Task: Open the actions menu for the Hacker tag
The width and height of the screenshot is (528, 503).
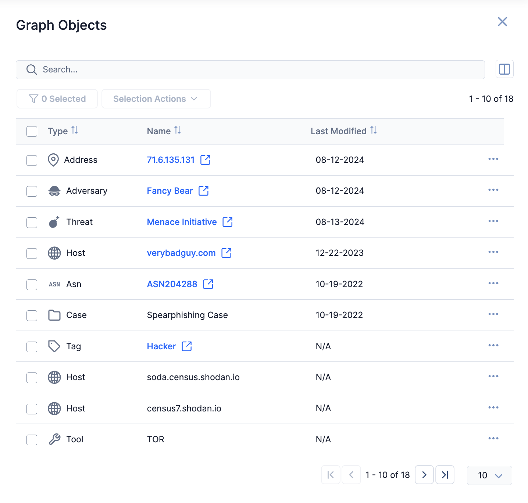Action: tap(493, 345)
